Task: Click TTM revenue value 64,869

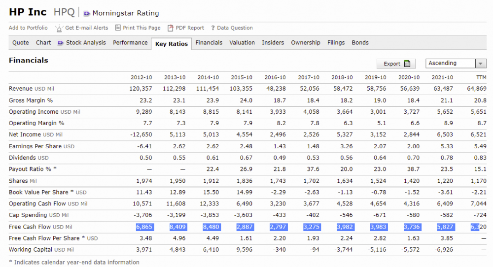Action: (477, 89)
